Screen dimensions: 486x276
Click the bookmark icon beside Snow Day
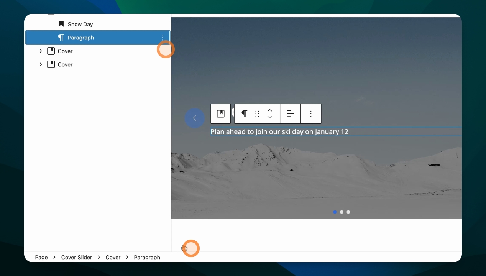(x=61, y=24)
